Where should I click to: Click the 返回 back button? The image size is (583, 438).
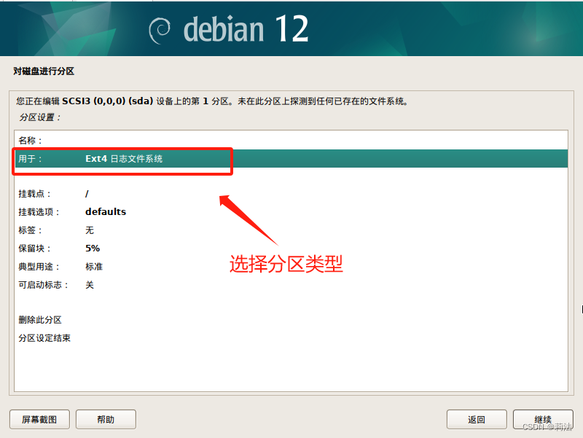pos(477,419)
